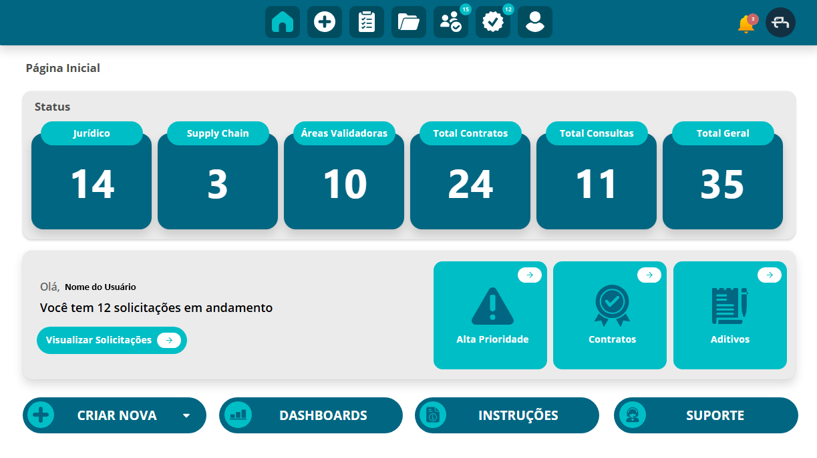Image resolution: width=817 pixels, height=458 pixels.
Task: Click the plus circle icon on Criar Nova
Action: pos(41,415)
